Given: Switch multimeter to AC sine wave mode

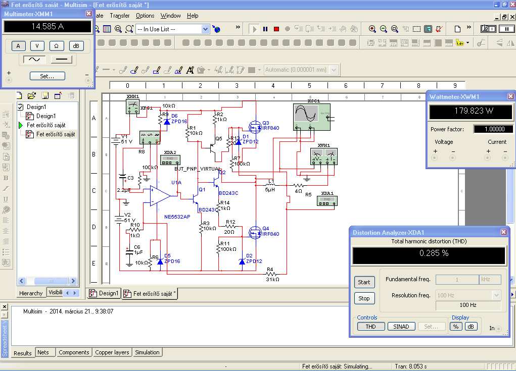Looking at the screenshot, I should [35, 60].
